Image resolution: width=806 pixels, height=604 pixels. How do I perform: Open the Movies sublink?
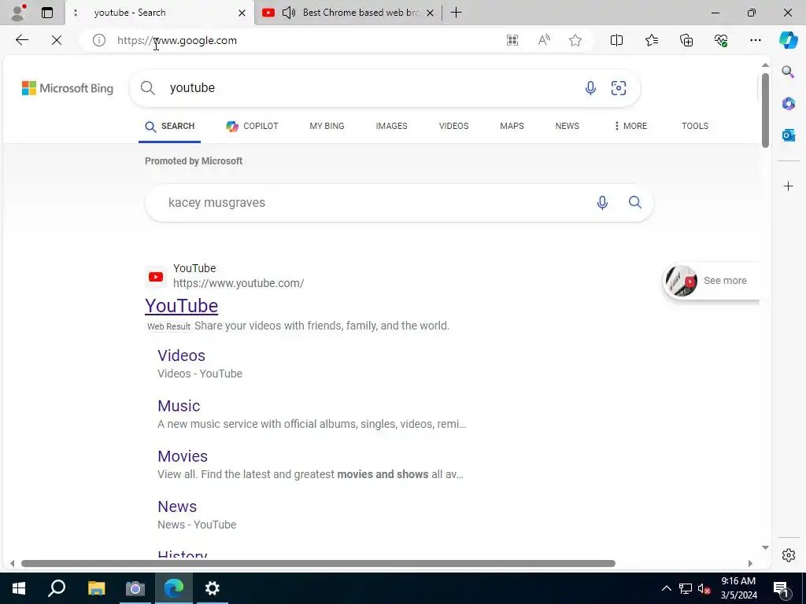point(183,456)
